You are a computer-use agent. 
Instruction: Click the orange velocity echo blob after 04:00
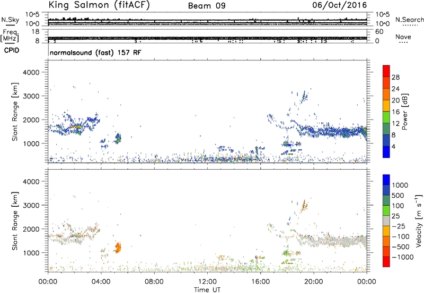pyautogui.click(x=118, y=248)
